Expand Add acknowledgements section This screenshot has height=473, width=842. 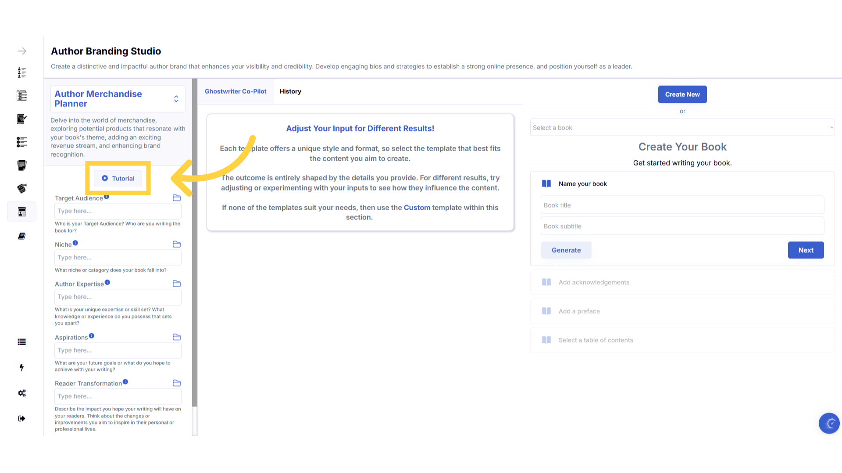[594, 282]
